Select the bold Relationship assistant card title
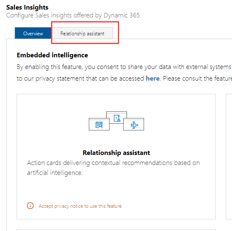 tap(116, 152)
